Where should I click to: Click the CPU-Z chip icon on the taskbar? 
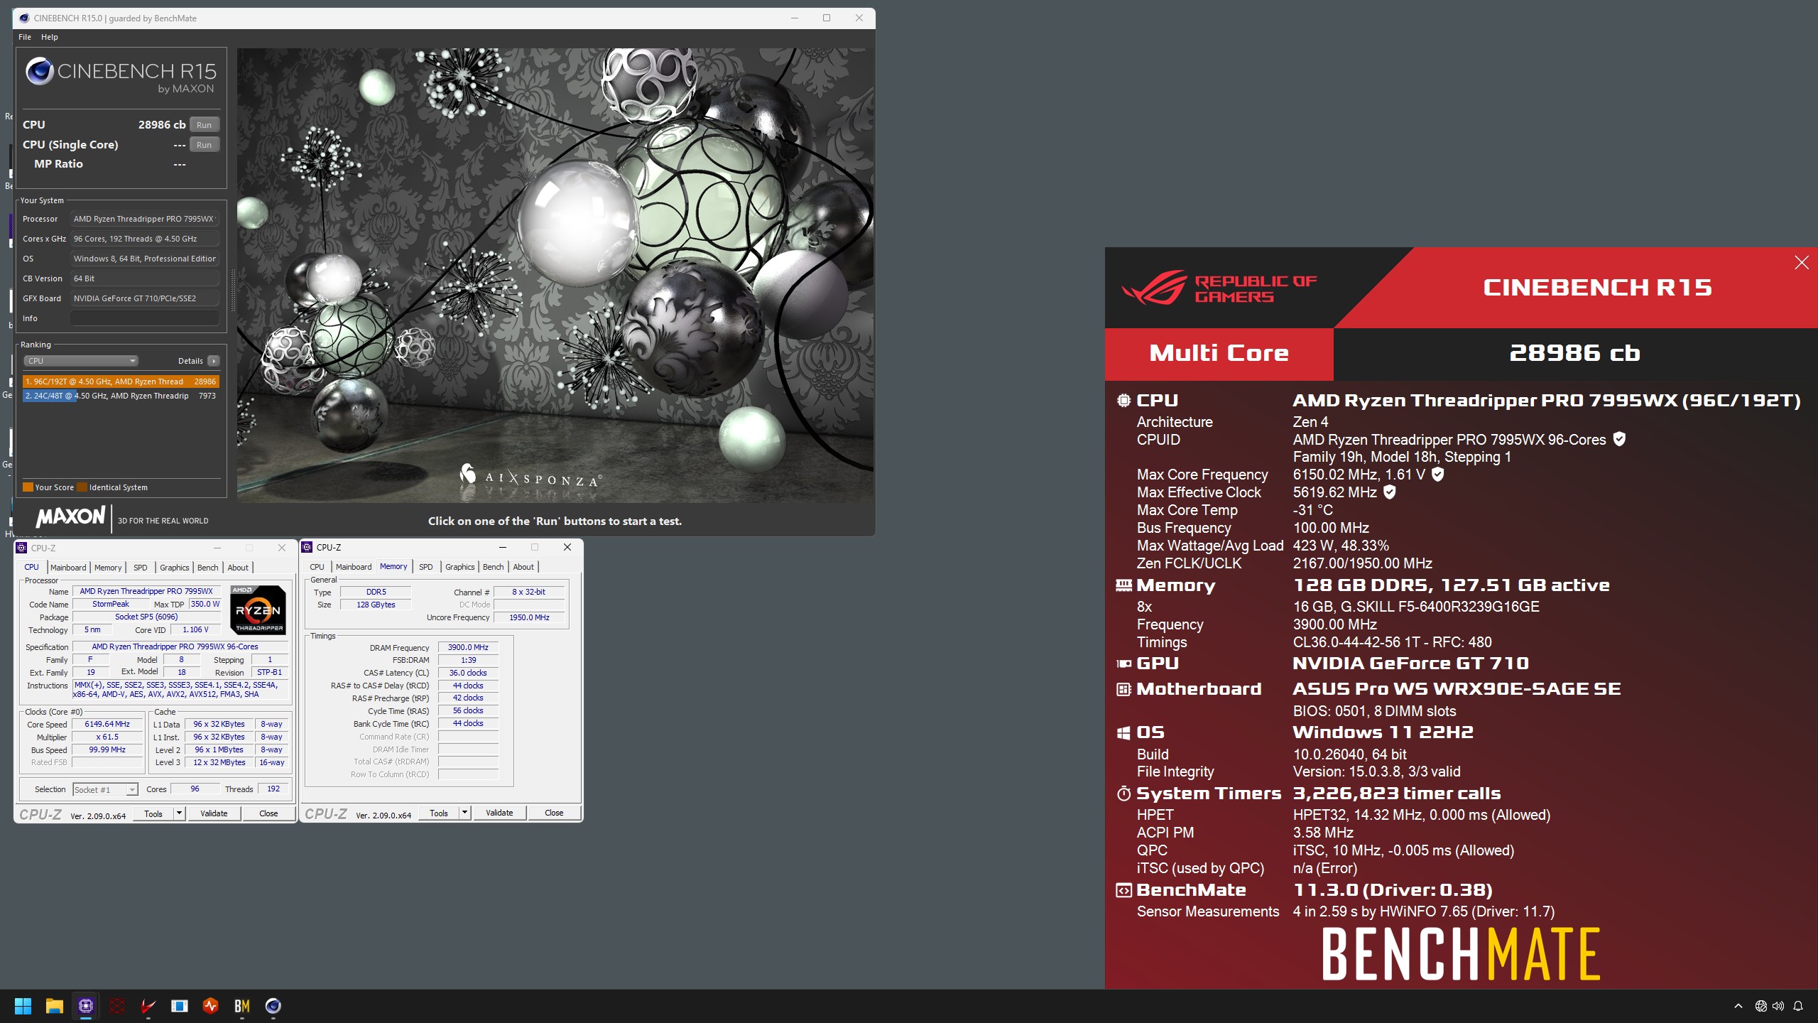pyautogui.click(x=86, y=1006)
